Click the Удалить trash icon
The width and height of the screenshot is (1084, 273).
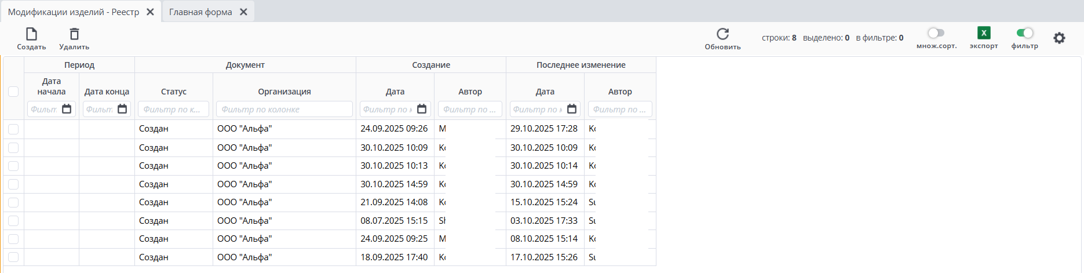tap(74, 34)
